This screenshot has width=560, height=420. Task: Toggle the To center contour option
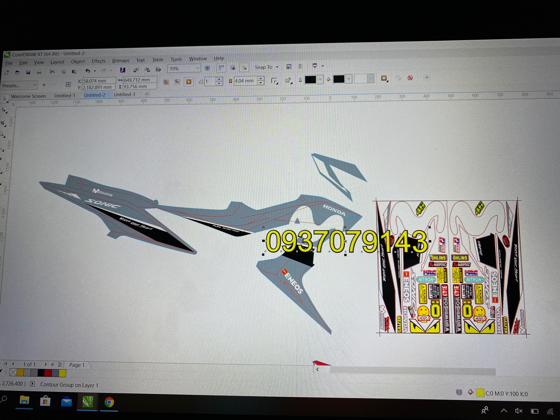click(166, 82)
